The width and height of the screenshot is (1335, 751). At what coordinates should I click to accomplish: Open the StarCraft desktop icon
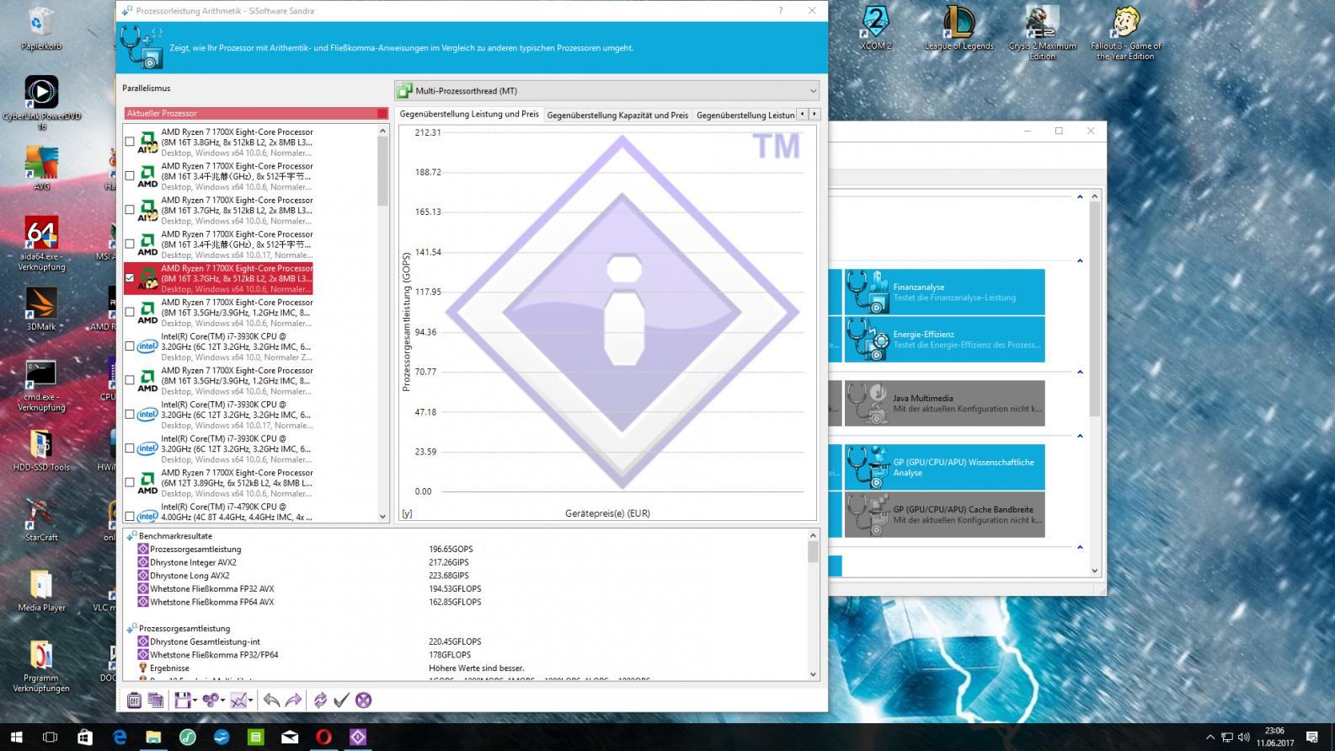pos(41,519)
